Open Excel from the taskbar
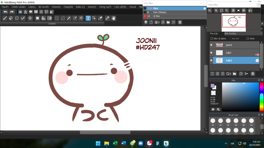Viewport: 264px width, 148px height. click(115, 143)
